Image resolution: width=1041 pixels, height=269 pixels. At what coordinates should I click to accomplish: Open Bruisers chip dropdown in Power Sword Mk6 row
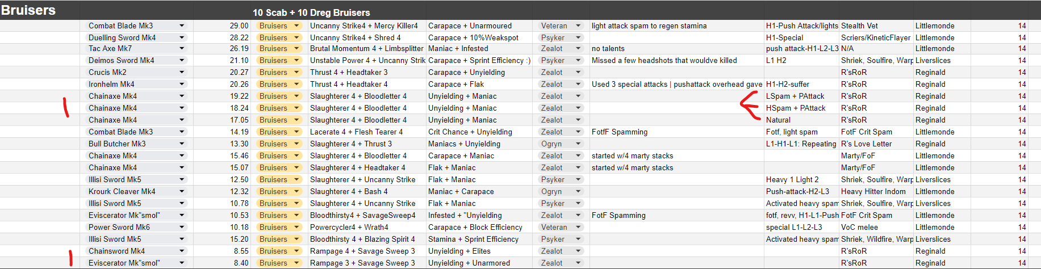tap(296, 228)
